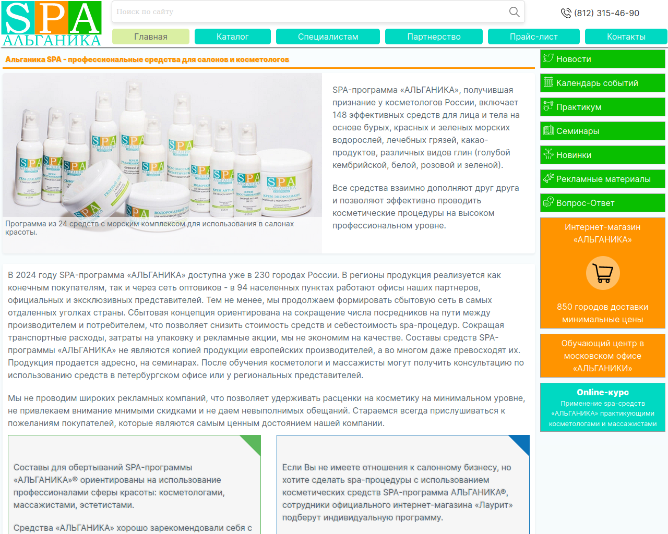Open the Обучающий центр banner

coord(603,356)
